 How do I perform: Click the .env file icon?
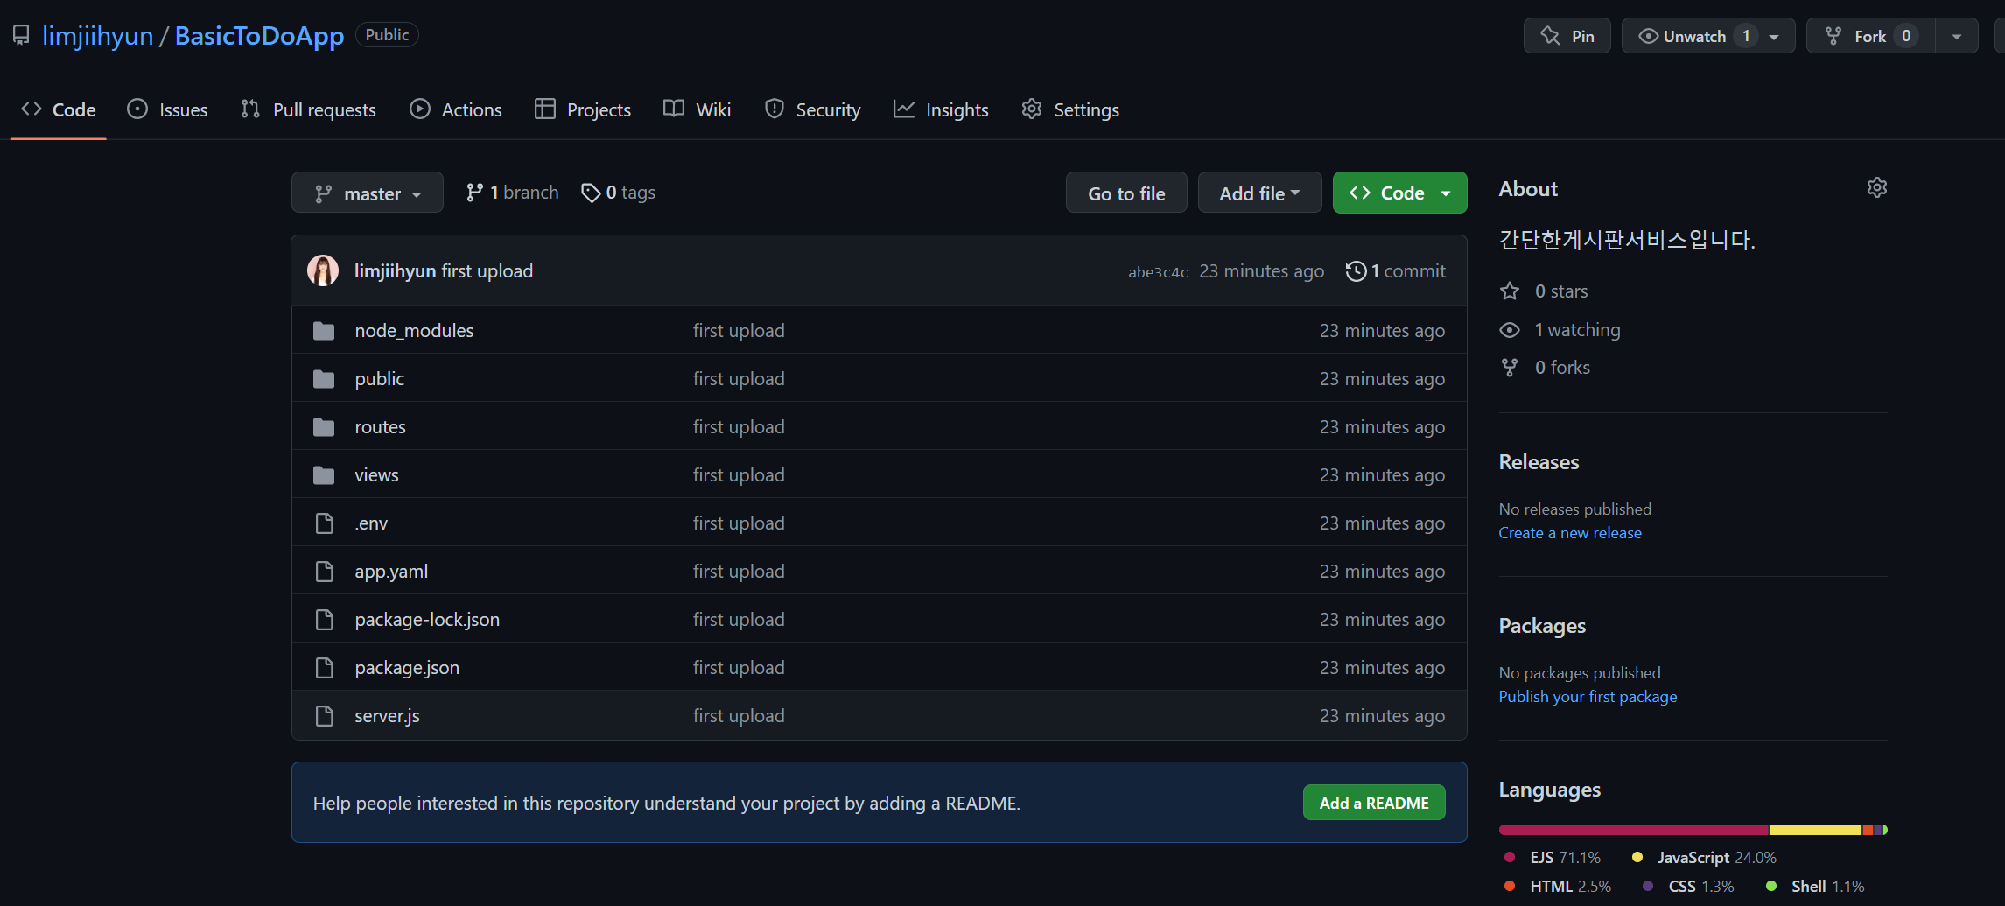tap(324, 523)
